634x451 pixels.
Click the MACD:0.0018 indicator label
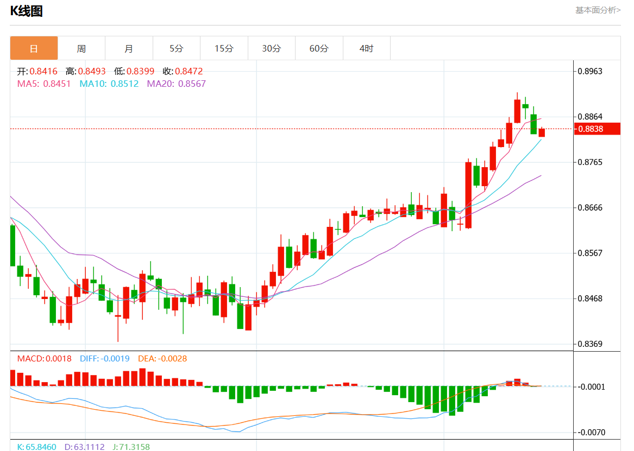[44, 359]
